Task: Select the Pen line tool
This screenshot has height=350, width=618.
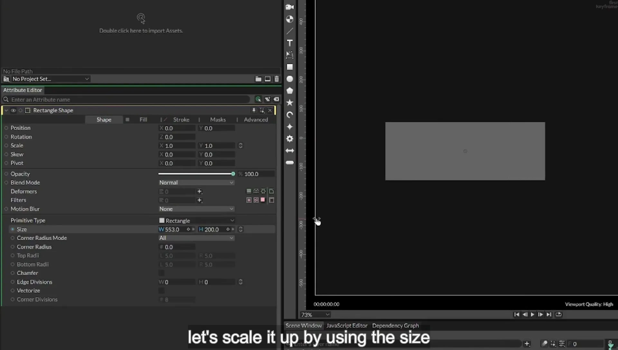Action: tap(290, 31)
